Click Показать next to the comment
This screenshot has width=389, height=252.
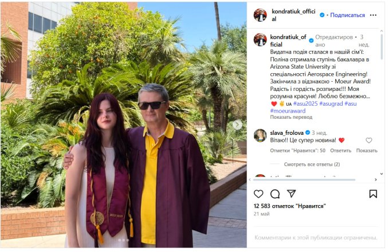point(367,150)
